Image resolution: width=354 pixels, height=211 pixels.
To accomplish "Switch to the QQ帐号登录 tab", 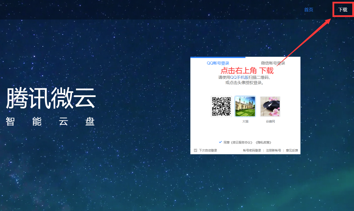I will pyautogui.click(x=218, y=63).
